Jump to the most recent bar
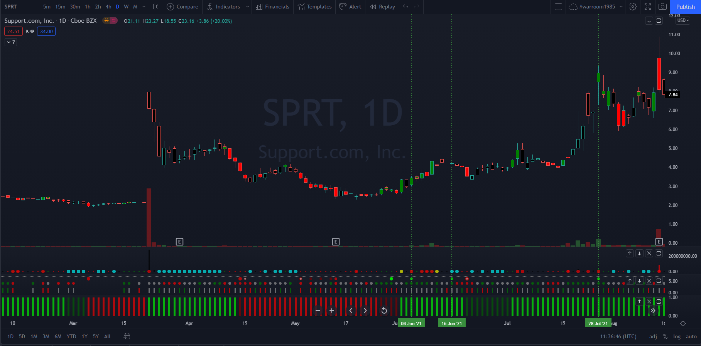Viewport: 701px width, 346px height. click(x=653, y=311)
